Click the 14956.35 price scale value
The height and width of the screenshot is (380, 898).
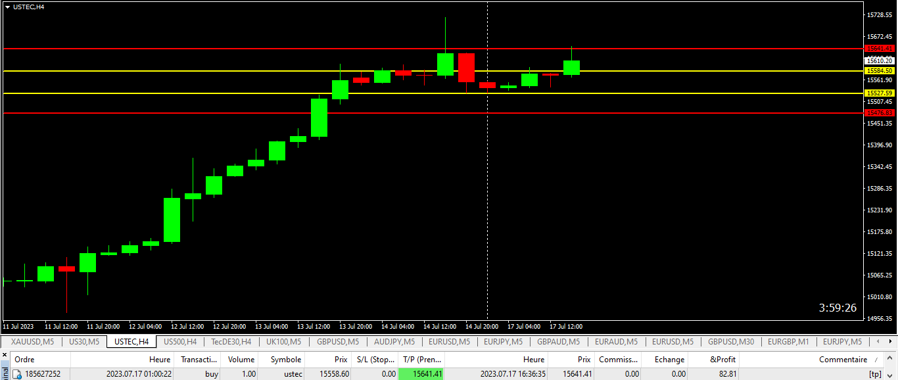(880, 318)
